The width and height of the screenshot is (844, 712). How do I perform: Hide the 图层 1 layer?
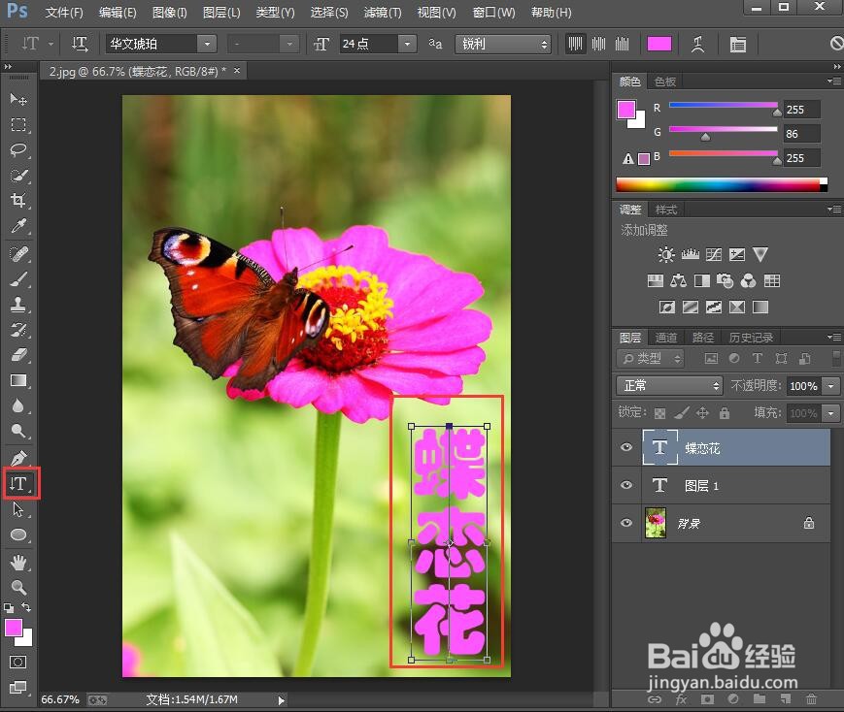pyautogui.click(x=626, y=485)
